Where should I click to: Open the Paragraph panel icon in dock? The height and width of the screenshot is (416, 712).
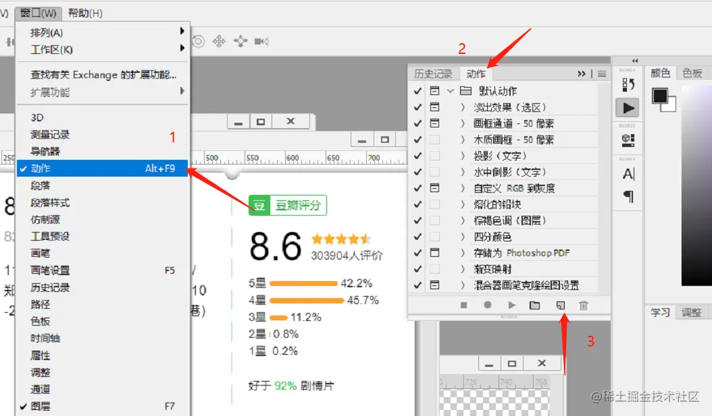628,197
